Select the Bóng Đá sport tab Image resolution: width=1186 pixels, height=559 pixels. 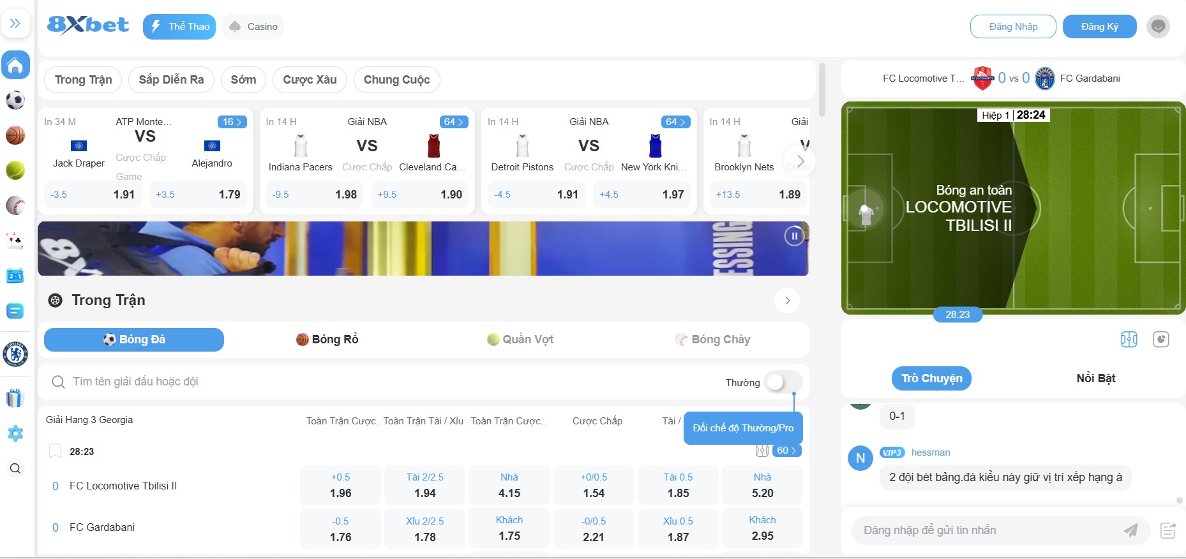(x=134, y=339)
